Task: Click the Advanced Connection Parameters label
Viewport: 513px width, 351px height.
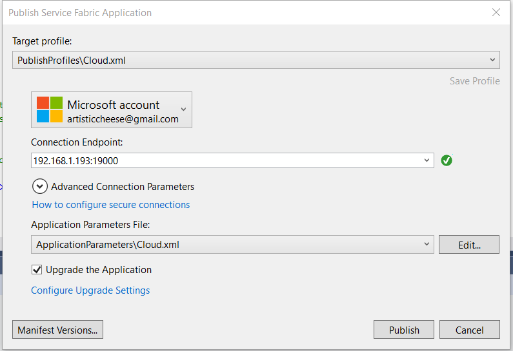Action: click(123, 186)
